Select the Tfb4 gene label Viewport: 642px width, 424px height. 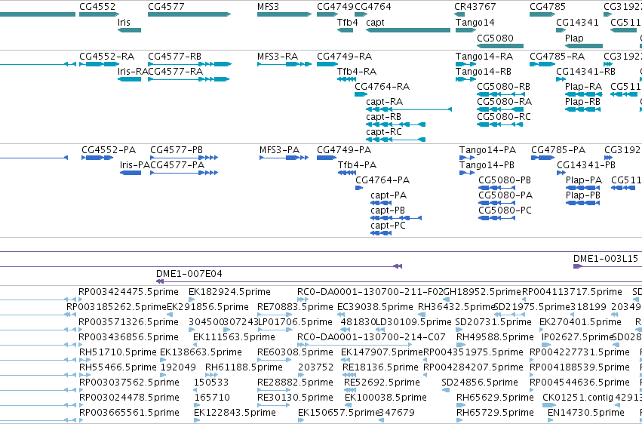(347, 22)
